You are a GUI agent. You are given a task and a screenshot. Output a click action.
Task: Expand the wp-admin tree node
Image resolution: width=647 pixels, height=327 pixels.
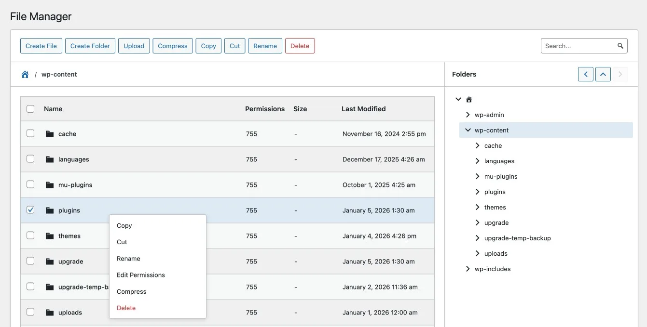468,115
